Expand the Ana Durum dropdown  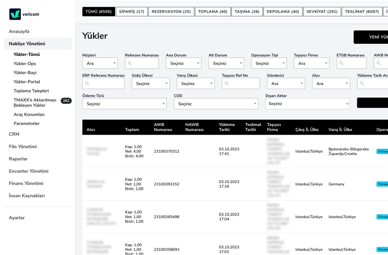[183, 63]
